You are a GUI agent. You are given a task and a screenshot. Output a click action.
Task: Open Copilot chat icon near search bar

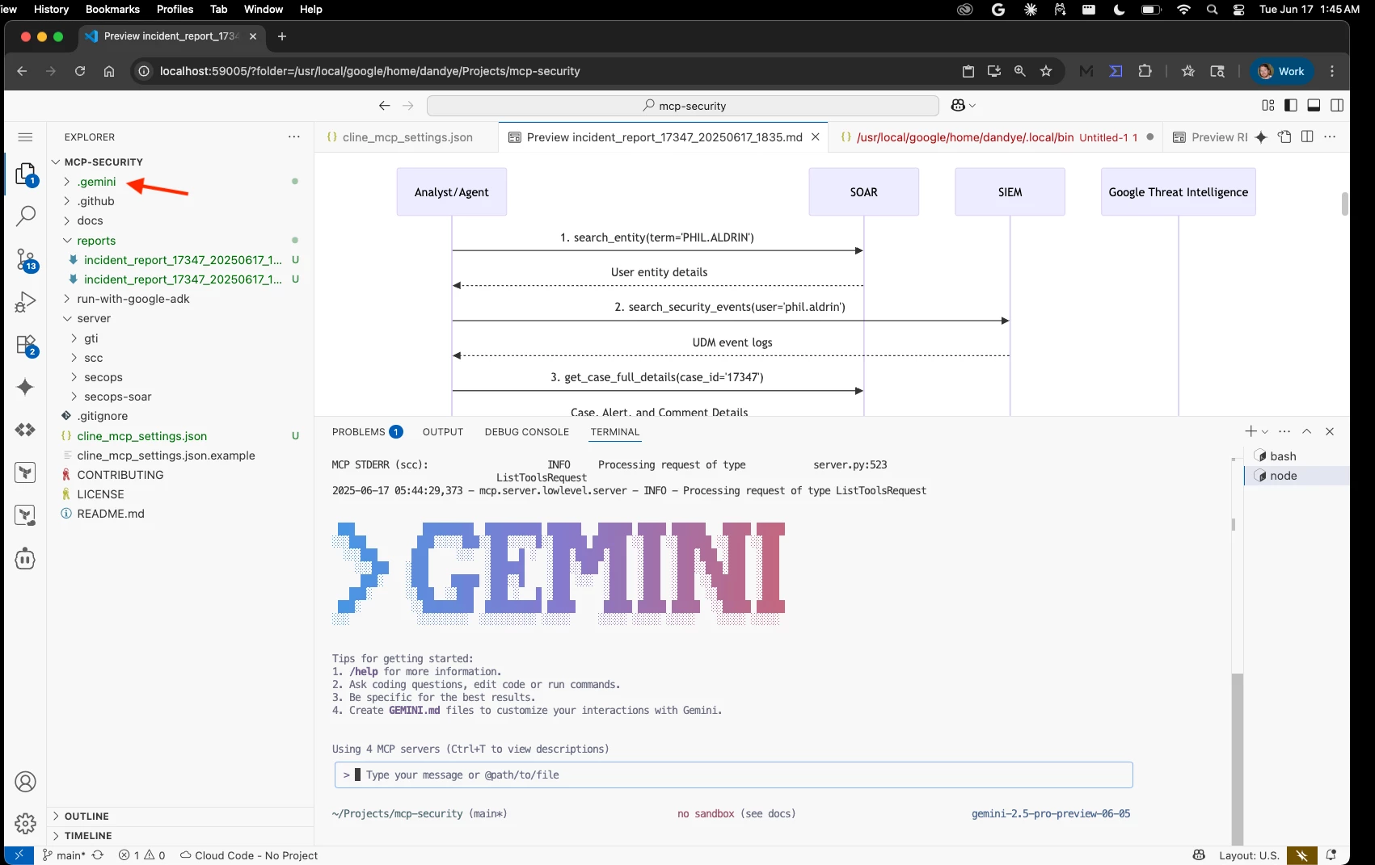(x=959, y=106)
